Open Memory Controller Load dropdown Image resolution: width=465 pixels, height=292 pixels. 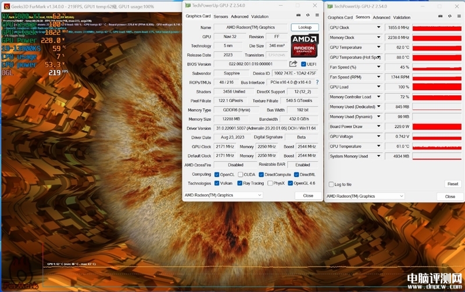point(379,97)
